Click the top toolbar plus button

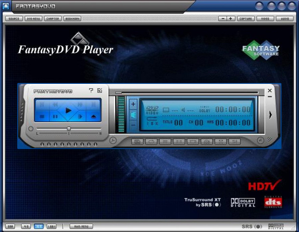click(231, 19)
